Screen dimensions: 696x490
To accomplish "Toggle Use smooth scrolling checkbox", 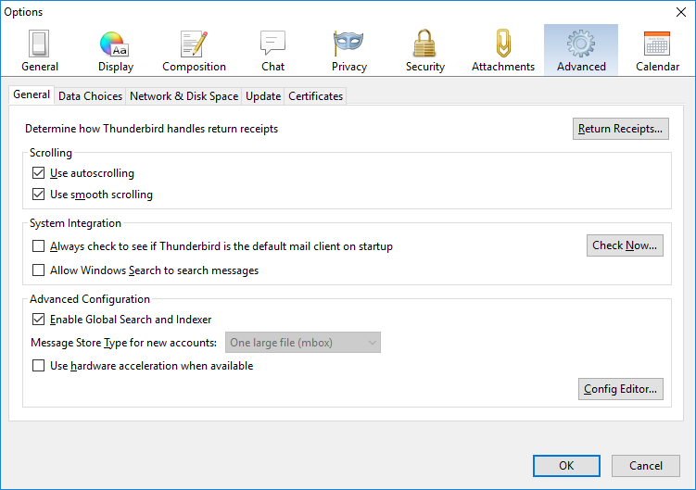I will pos(39,194).
